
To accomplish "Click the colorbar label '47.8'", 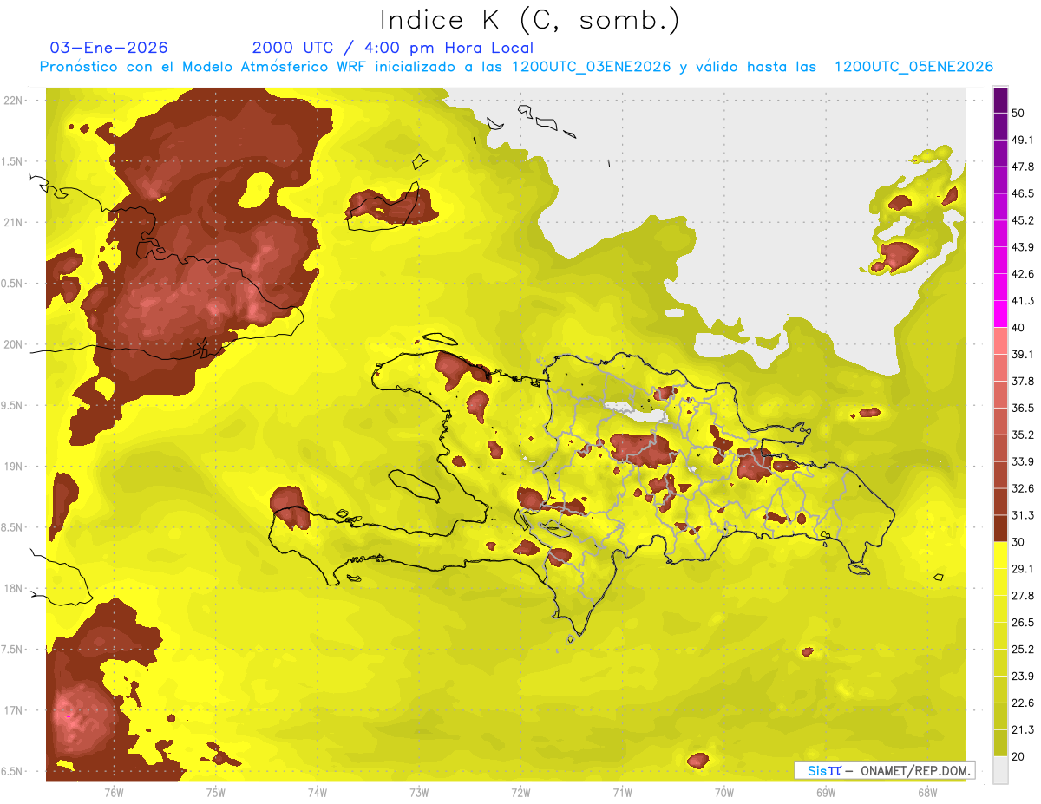I will tap(1023, 167).
